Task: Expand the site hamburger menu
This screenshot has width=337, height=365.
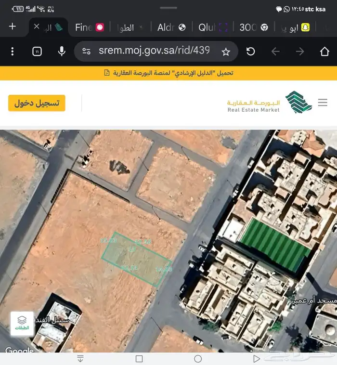Action: coord(323,103)
